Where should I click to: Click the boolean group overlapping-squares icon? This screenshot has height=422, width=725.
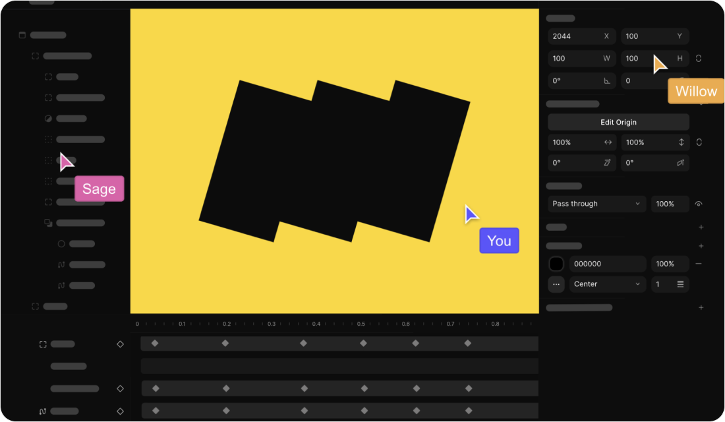click(x=48, y=223)
